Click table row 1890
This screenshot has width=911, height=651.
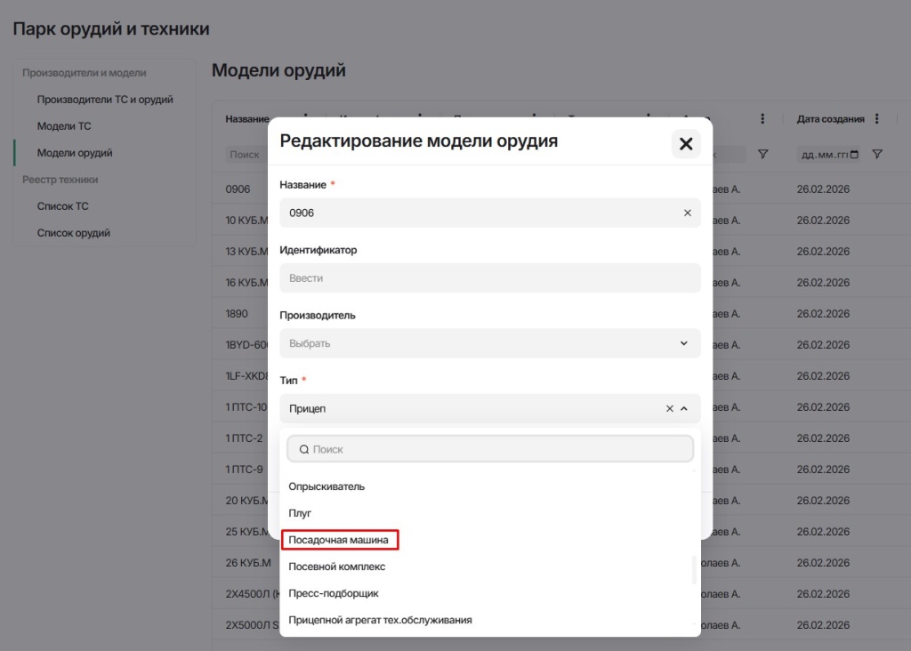pos(237,314)
